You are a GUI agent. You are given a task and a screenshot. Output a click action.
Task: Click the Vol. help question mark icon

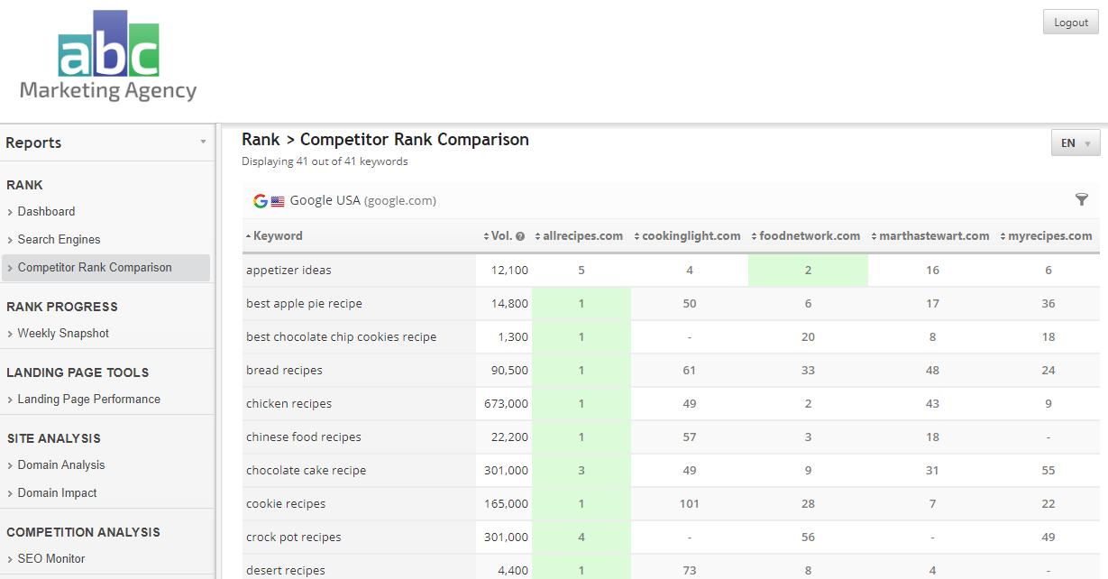tap(520, 236)
